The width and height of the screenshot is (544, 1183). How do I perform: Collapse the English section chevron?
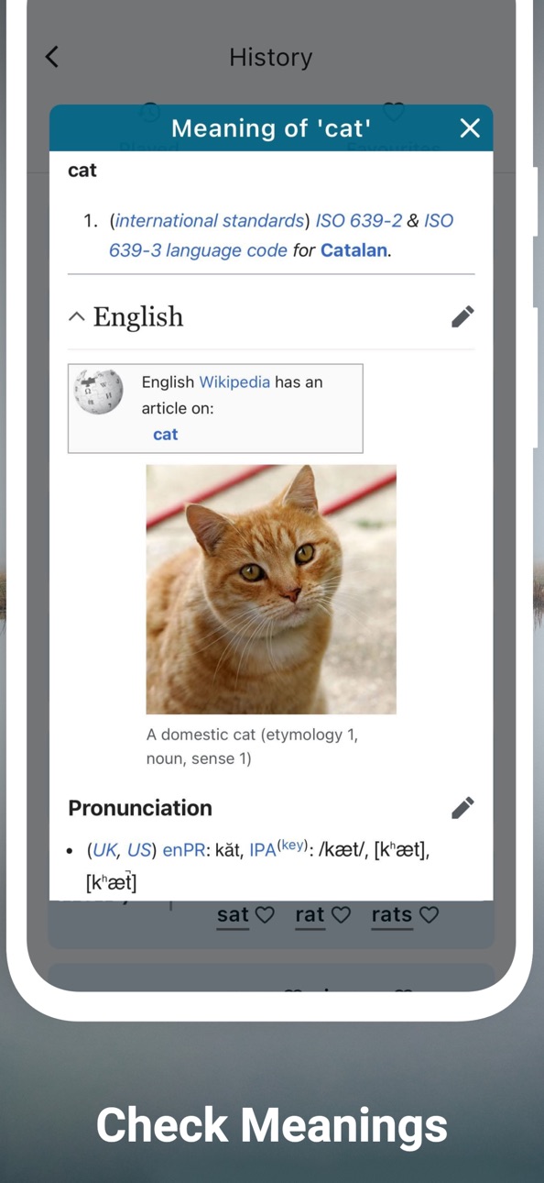point(77,316)
